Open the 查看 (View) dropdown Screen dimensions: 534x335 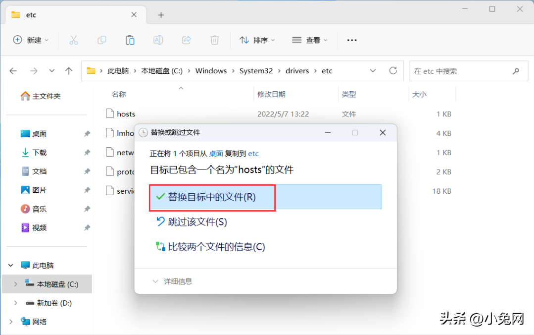click(310, 40)
